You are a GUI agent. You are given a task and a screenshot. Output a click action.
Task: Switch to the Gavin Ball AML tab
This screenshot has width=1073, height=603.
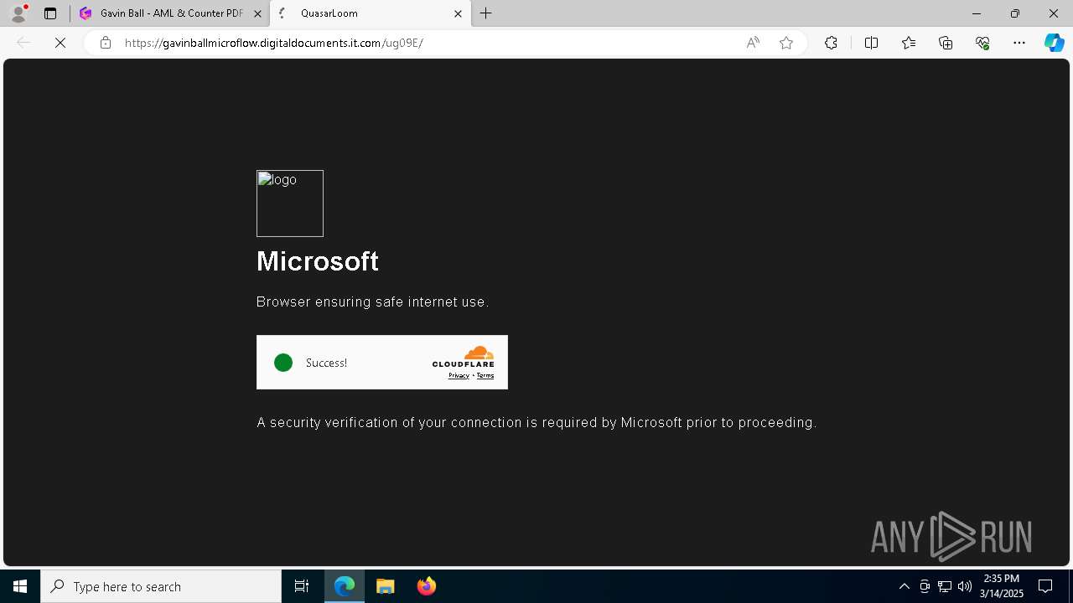(170, 13)
